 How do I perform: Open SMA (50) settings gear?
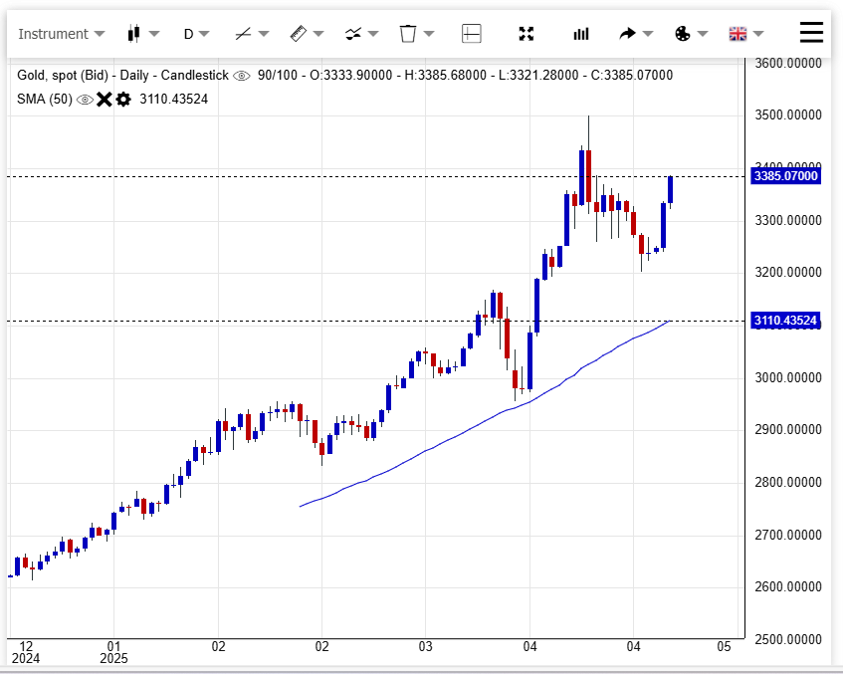click(x=123, y=100)
